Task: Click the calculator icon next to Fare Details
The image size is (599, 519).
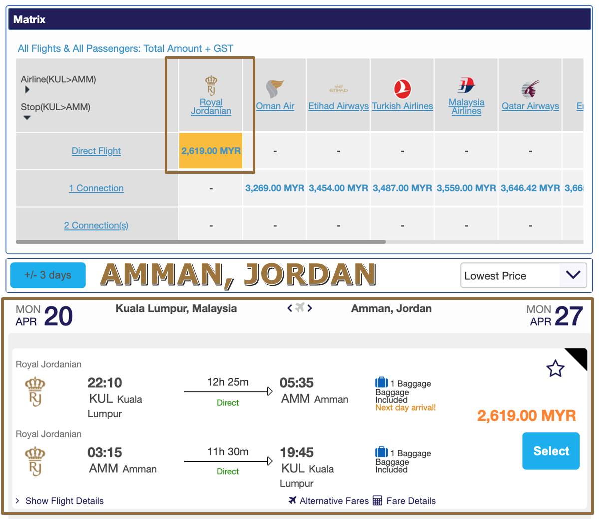Action: click(x=377, y=500)
